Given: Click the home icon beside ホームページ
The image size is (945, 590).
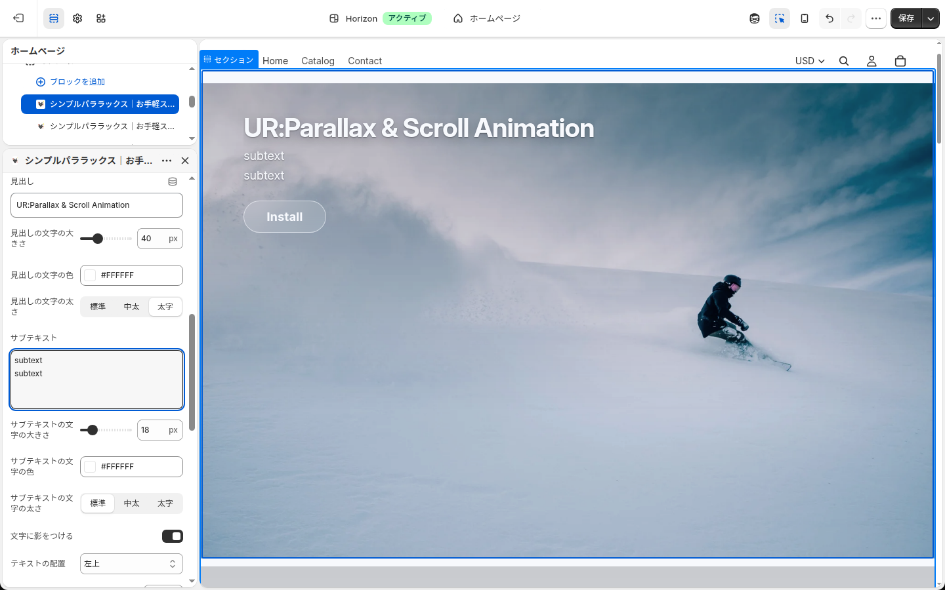Looking at the screenshot, I should [458, 18].
